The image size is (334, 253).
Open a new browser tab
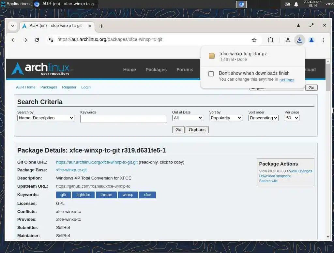point(101,26)
